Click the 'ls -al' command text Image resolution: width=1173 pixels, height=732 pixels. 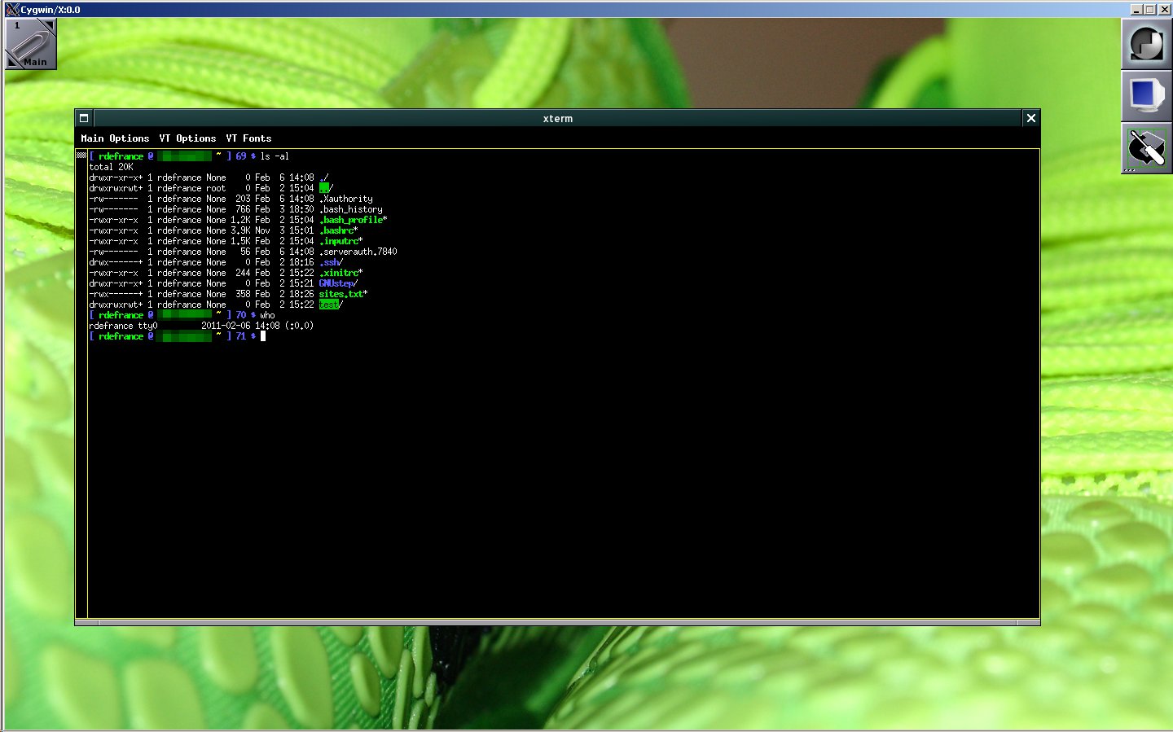275,156
